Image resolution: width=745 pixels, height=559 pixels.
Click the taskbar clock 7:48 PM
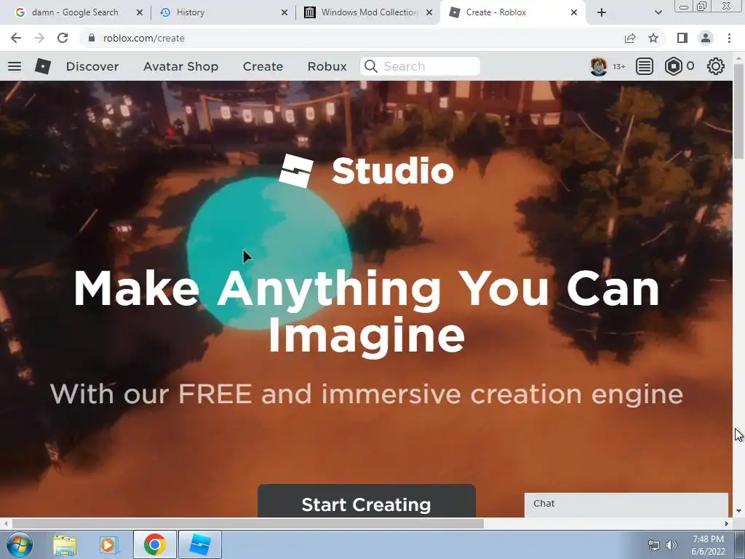[708, 539]
